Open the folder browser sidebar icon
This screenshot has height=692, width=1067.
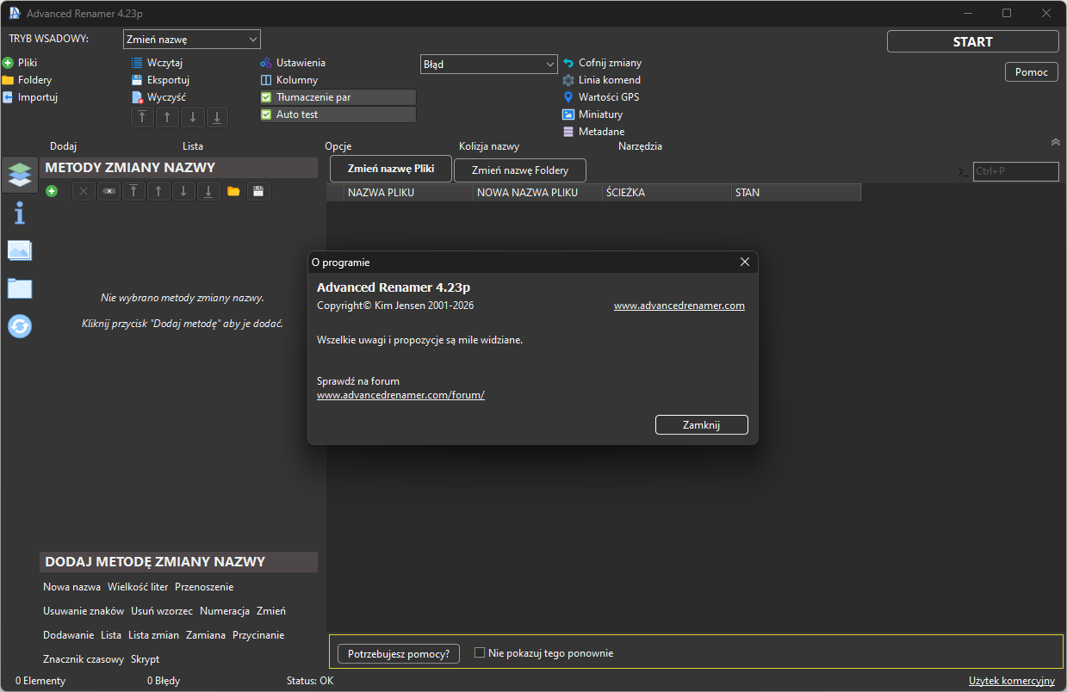click(x=20, y=287)
